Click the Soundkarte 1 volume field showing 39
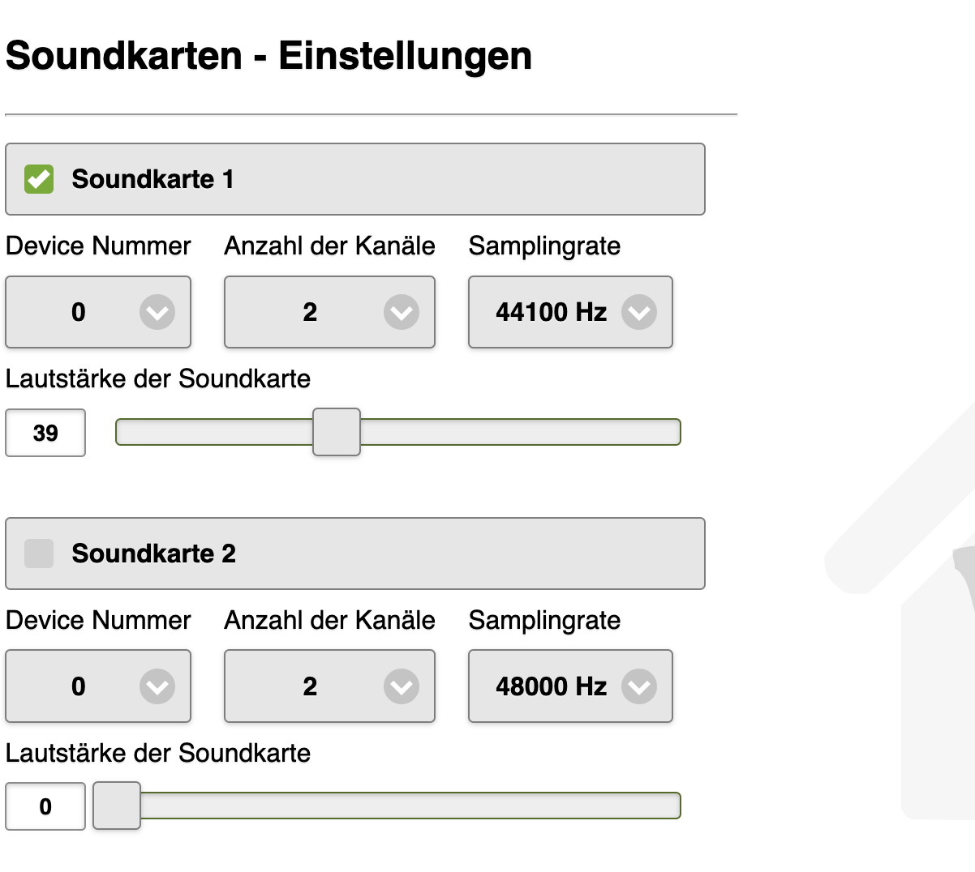Viewport: 975px width, 872px height. pos(45,433)
